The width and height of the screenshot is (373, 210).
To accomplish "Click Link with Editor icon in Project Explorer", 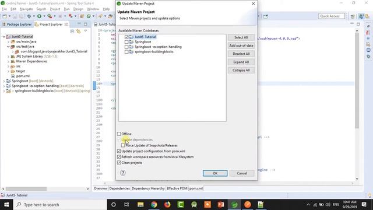I will [78, 31].
